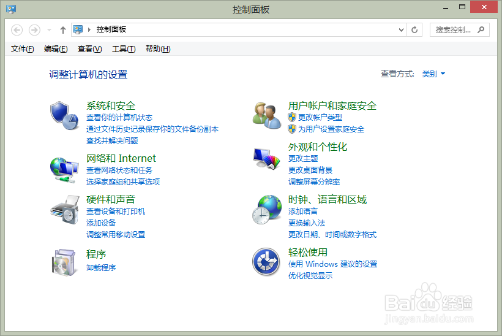Open the 网络和 Internet heading
This screenshot has width=502, height=336.
(x=121, y=158)
